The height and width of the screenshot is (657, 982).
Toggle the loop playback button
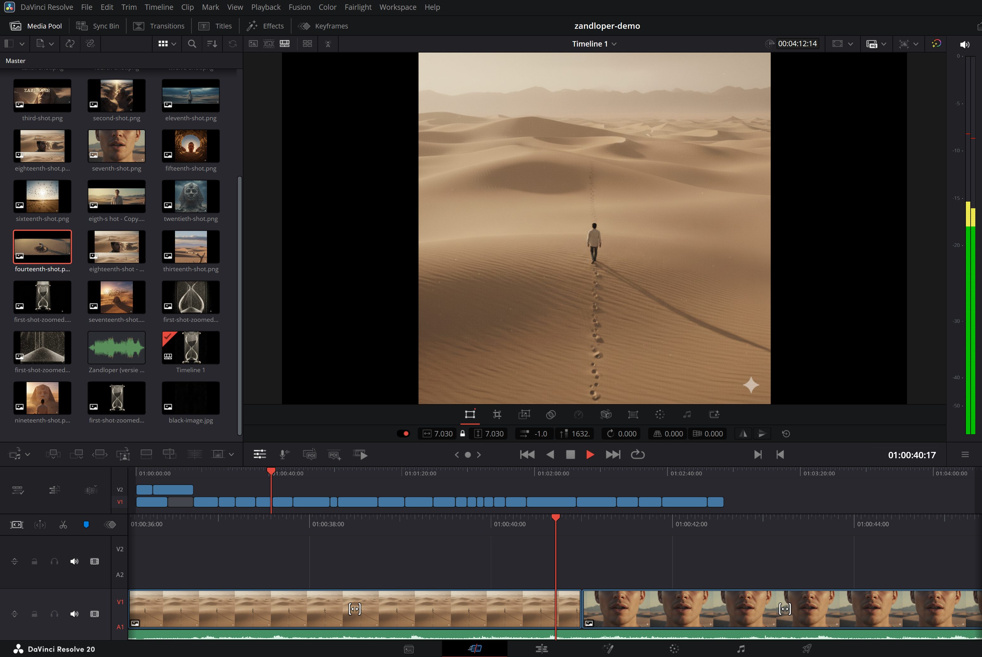[x=638, y=455]
